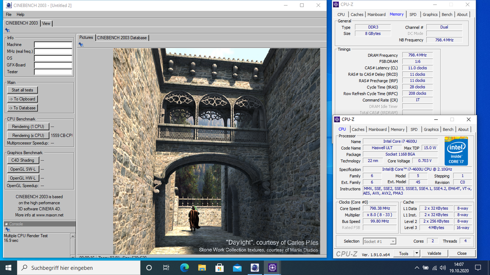Click the rendered Daylight picture
The height and width of the screenshot is (275, 490).
(x=216, y=151)
